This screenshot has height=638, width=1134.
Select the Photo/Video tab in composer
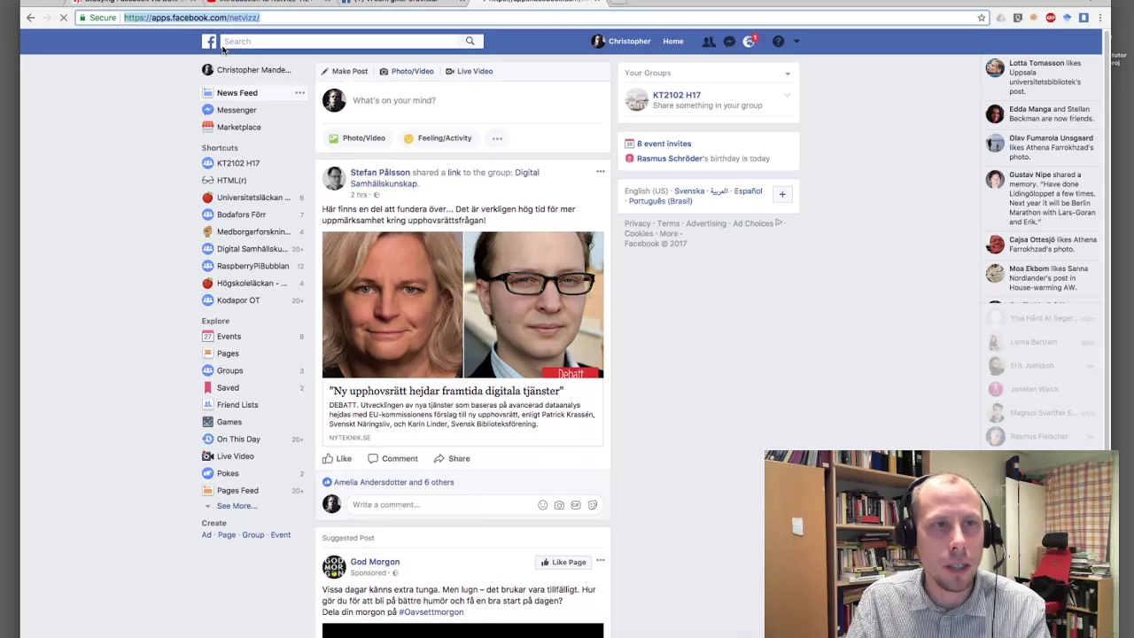coord(407,71)
